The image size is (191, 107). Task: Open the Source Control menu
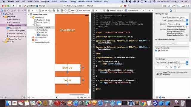coord(85,1)
